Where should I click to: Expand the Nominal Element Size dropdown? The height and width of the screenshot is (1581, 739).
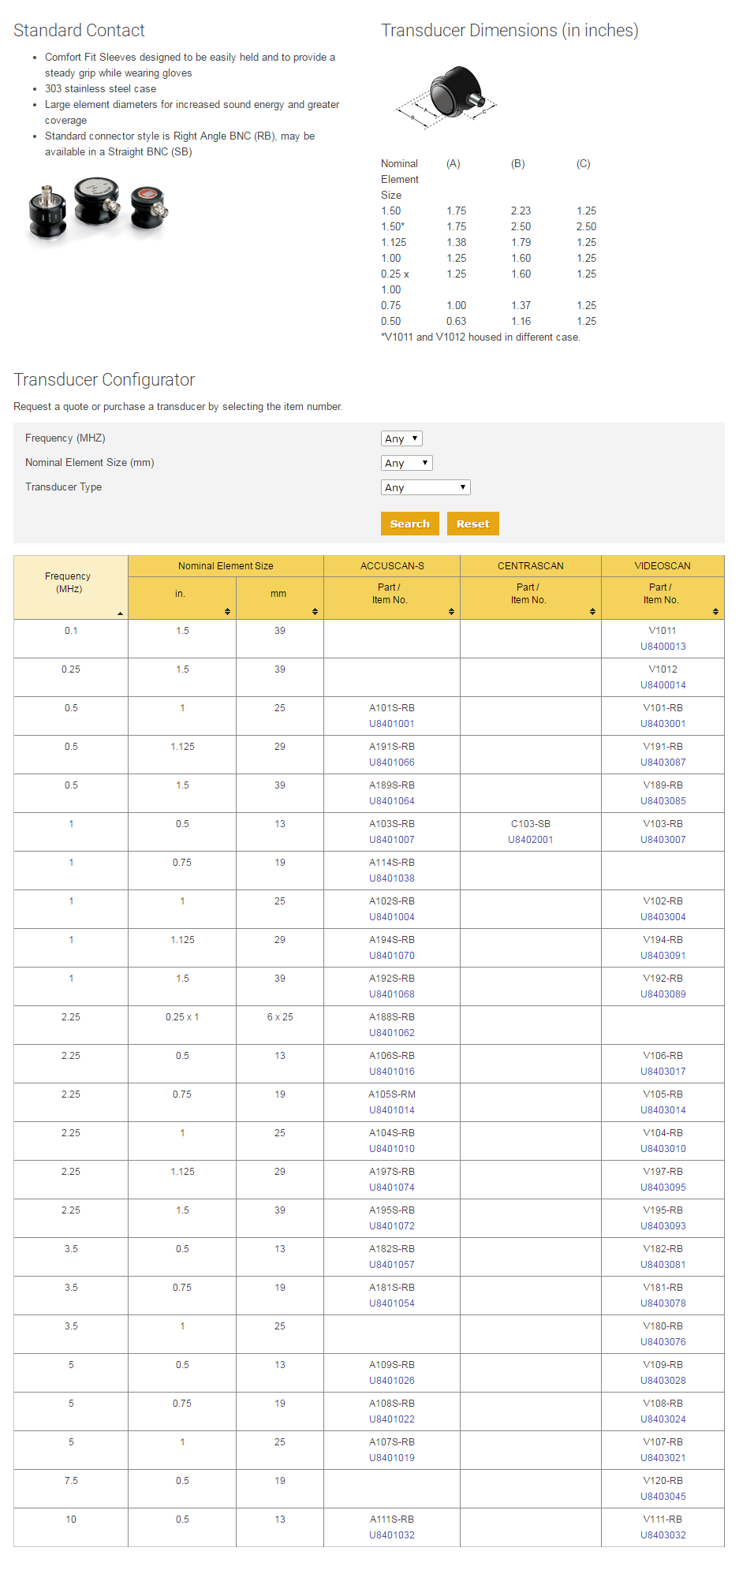(x=406, y=463)
